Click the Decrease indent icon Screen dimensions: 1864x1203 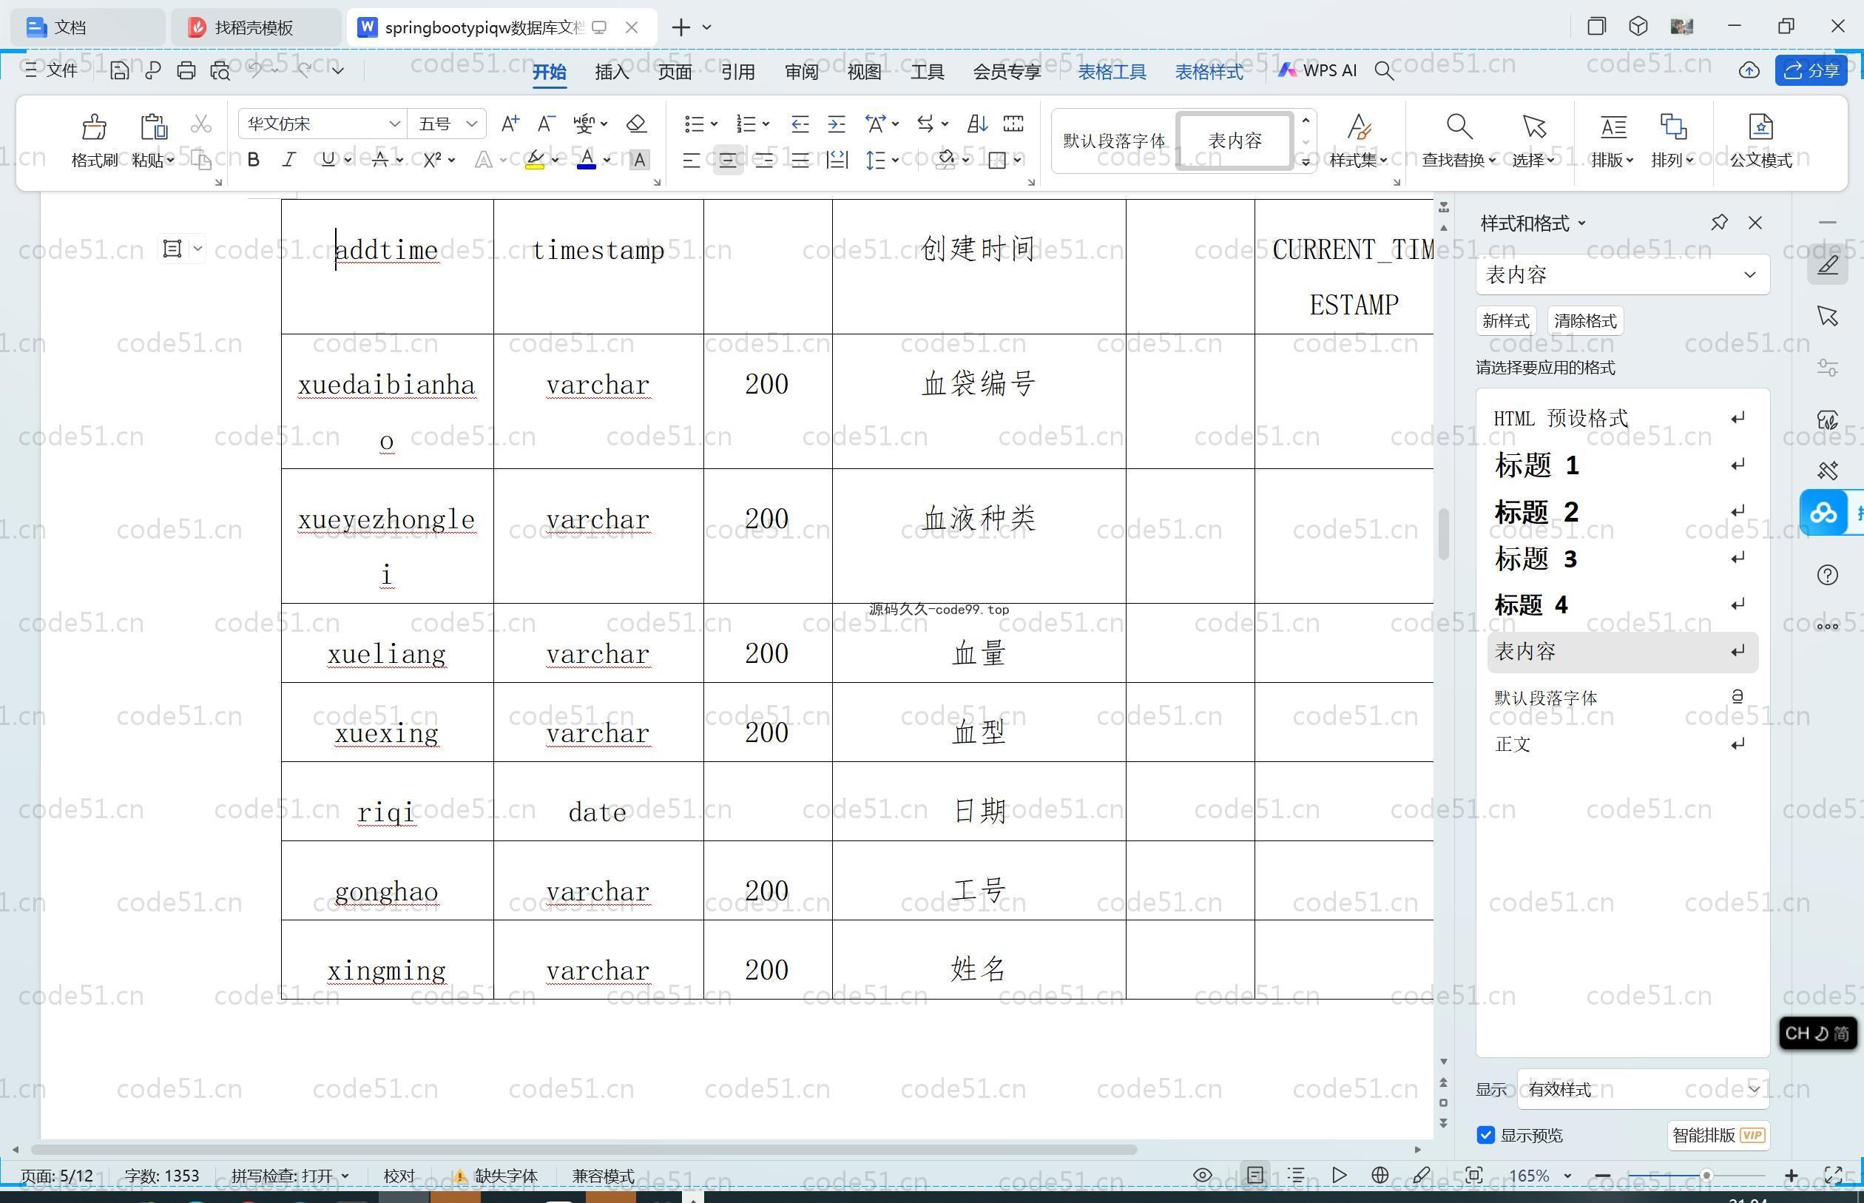(800, 124)
